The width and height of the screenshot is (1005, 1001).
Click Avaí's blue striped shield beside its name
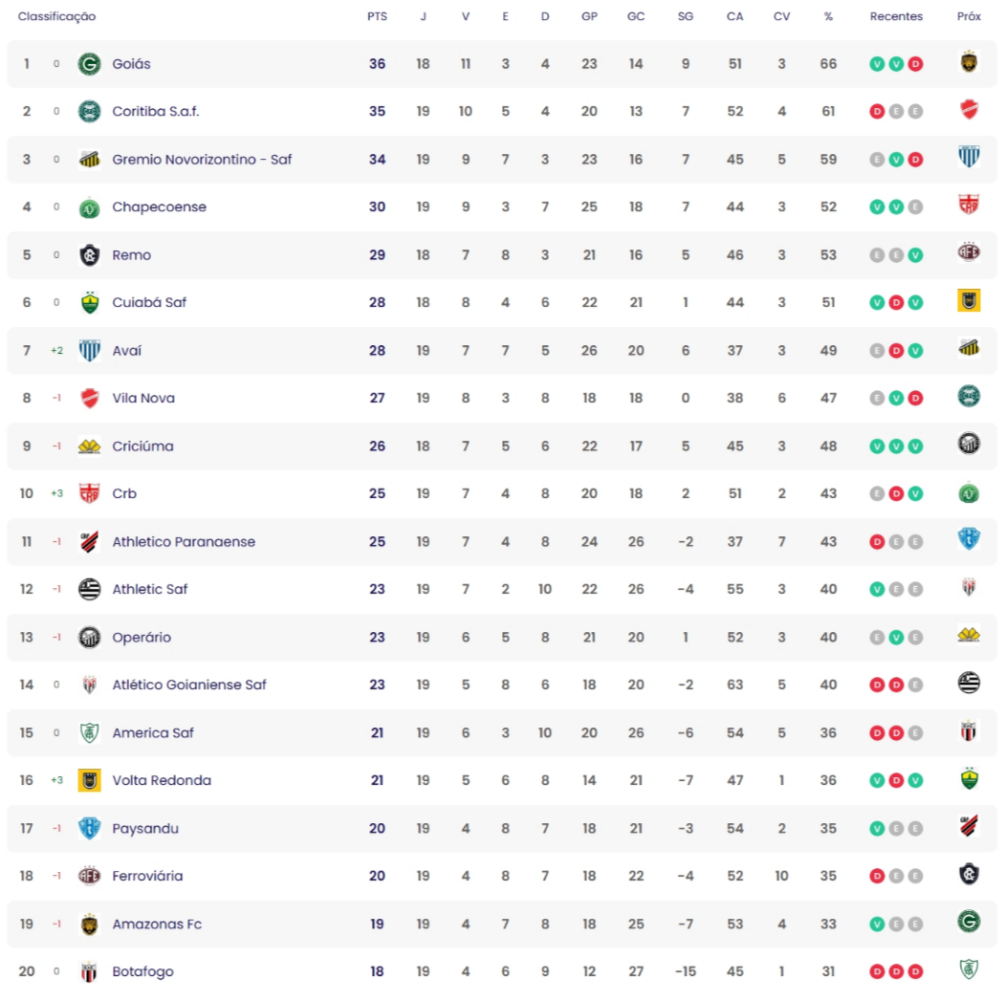(89, 351)
